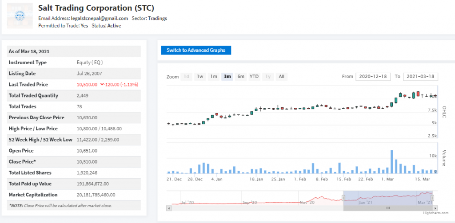
Task: Click Instrument Type value Equity ( EQ )
Action: tap(90, 63)
